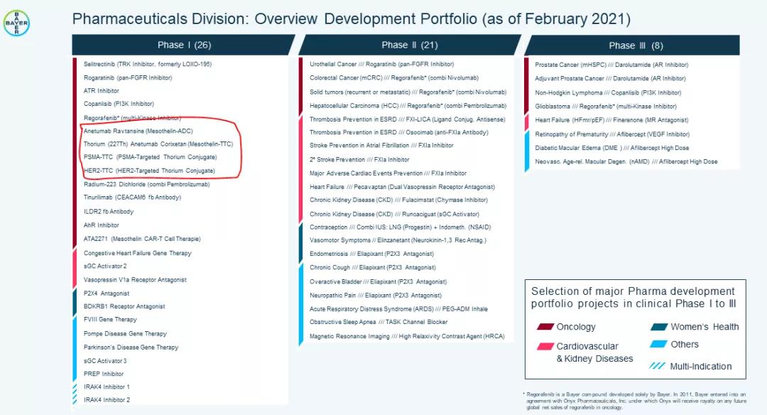Select 'Diabetic Macular Edema (DME)' row
The width and height of the screenshot is (767, 415).
612,148
